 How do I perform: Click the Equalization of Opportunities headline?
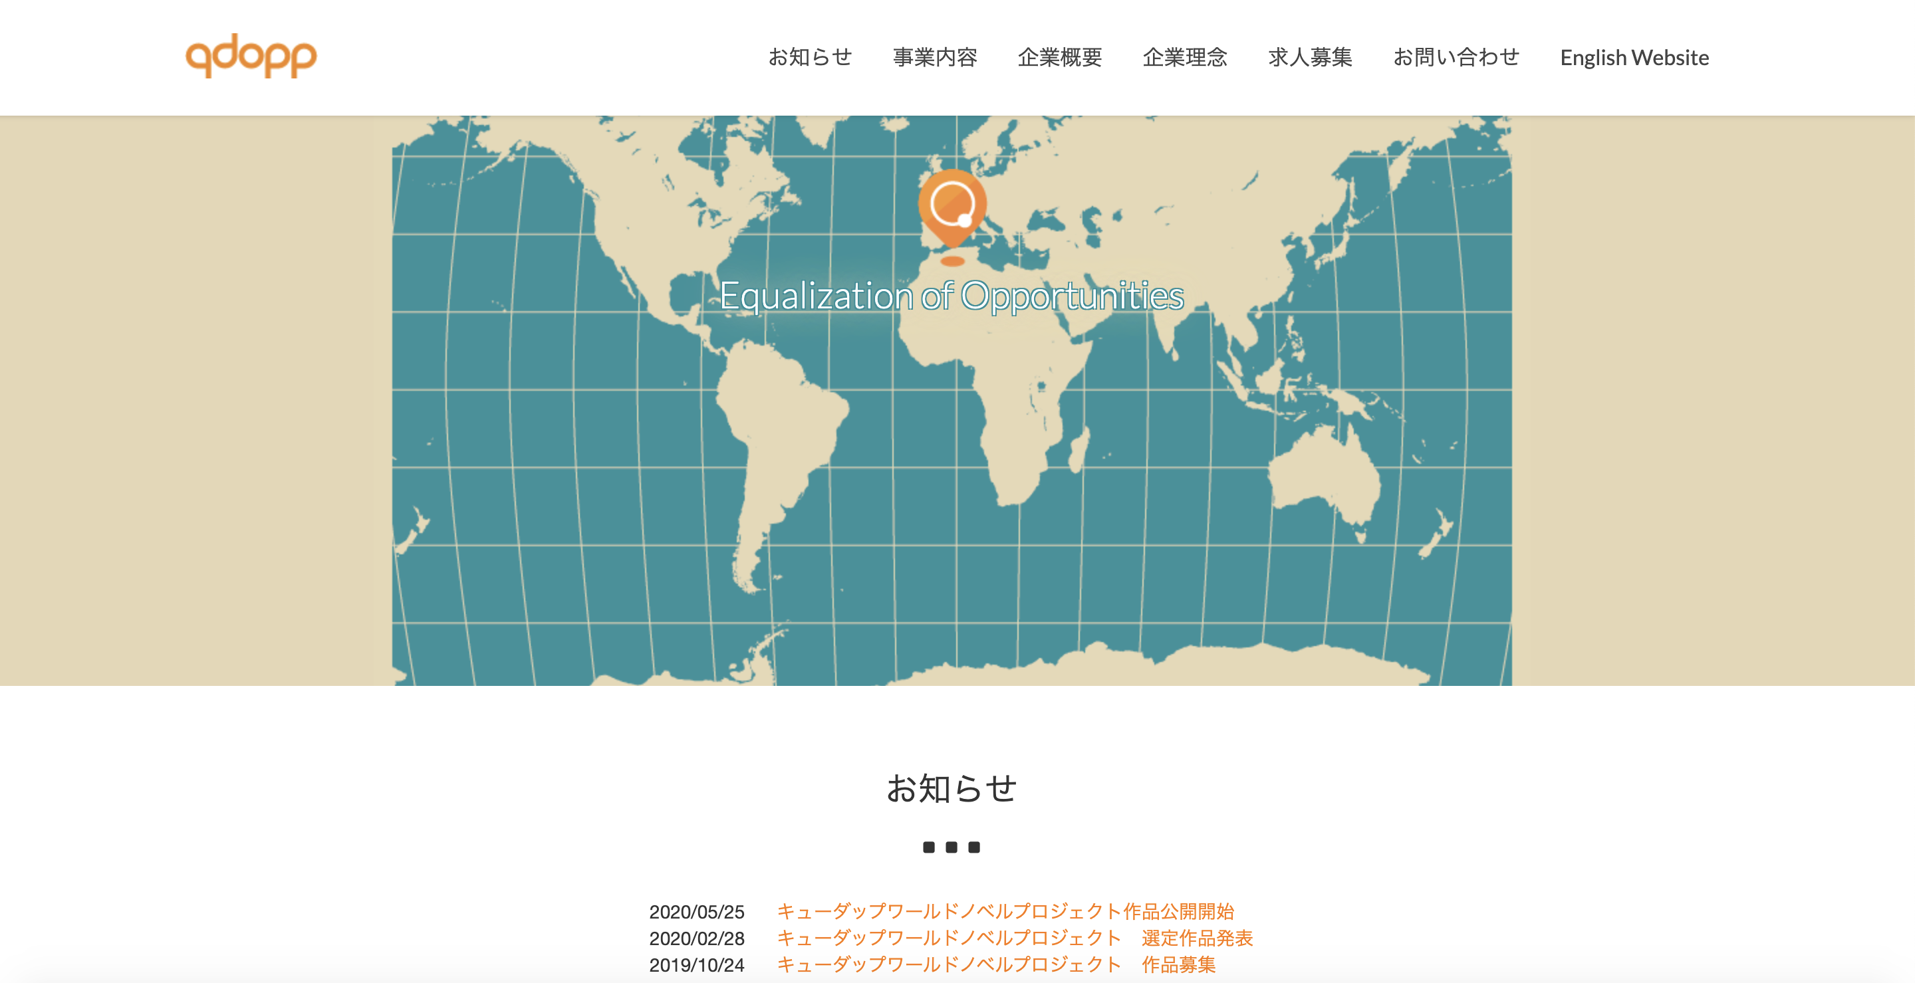[952, 296]
